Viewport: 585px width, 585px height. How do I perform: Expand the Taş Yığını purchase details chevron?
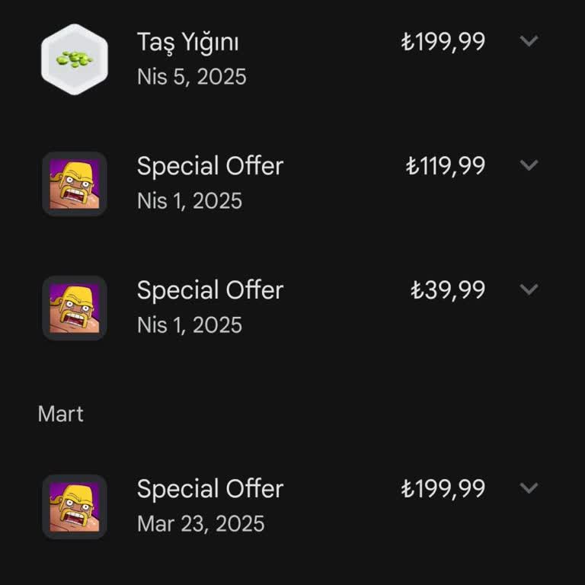[x=529, y=41]
